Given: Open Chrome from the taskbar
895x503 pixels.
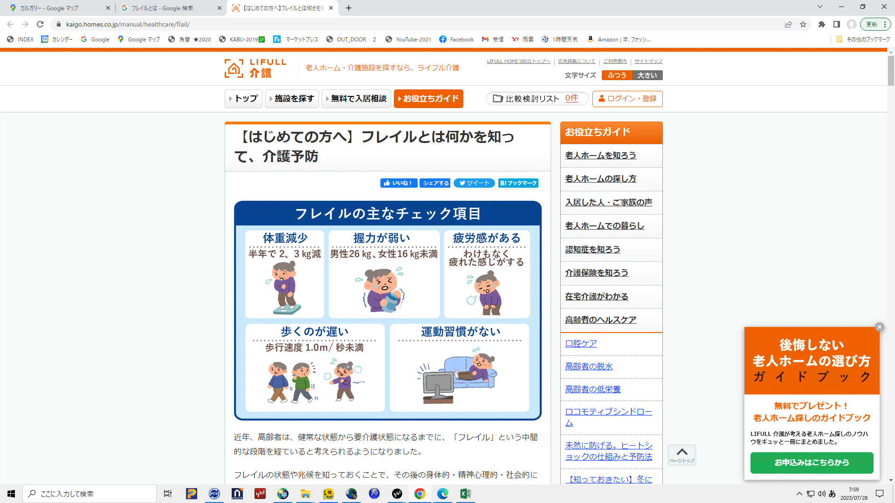Looking at the screenshot, I should pos(420,494).
